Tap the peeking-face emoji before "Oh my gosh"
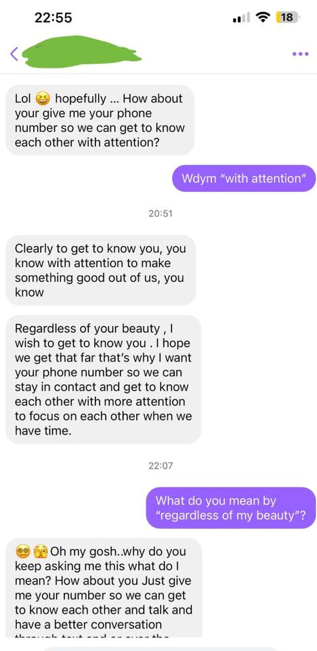Viewport: 317px width, 651px height. click(x=40, y=552)
